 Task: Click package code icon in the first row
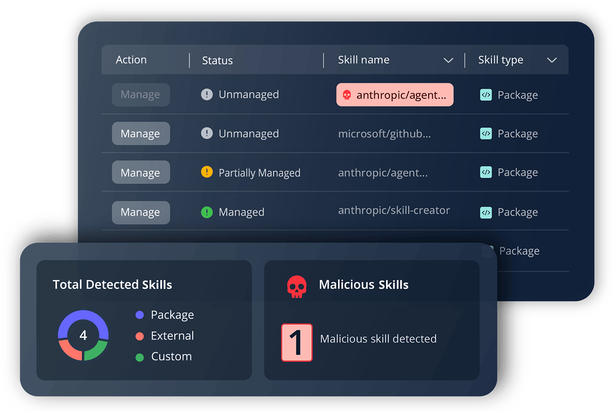click(x=486, y=95)
